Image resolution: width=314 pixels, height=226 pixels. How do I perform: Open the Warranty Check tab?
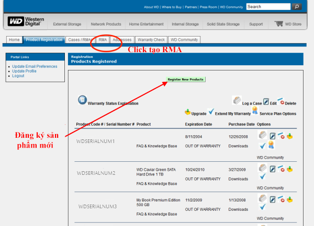click(151, 40)
